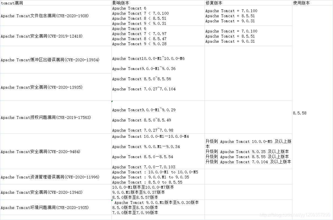
Task: Click the CVE-2020-13934 buffer error cell
Action: 56,60
